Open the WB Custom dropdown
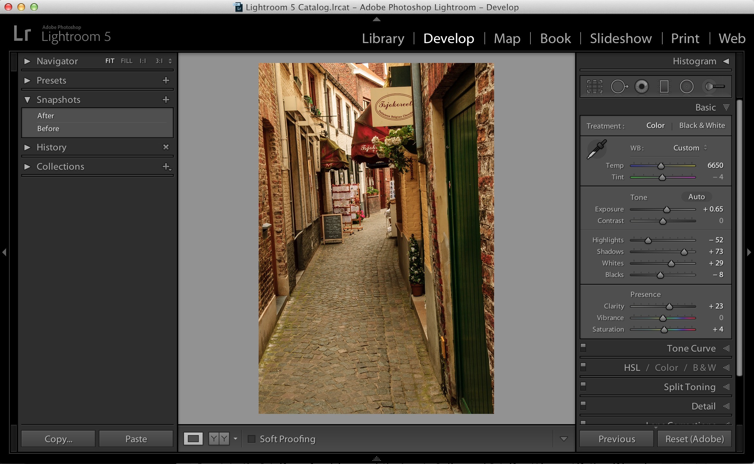The height and width of the screenshot is (464, 754). click(x=690, y=148)
